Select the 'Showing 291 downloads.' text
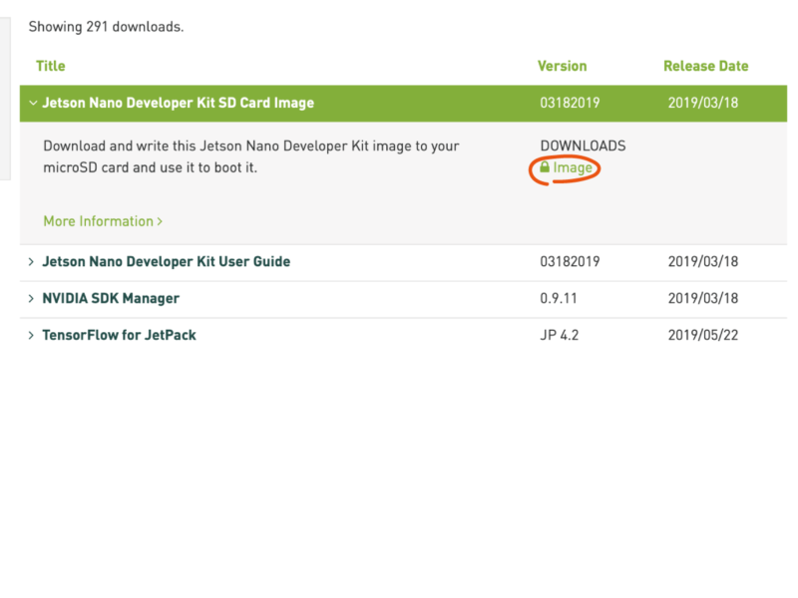This screenshot has height=598, width=798. (106, 27)
